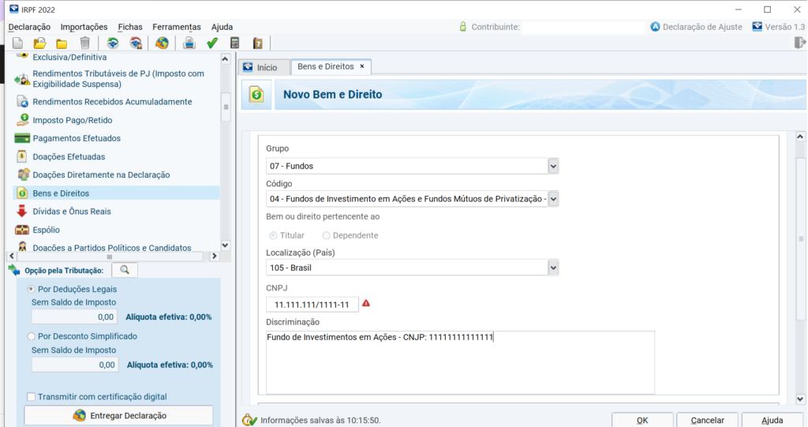This screenshot has height=427, width=808.
Task: Switch to the Início tab
Action: [x=264, y=67]
